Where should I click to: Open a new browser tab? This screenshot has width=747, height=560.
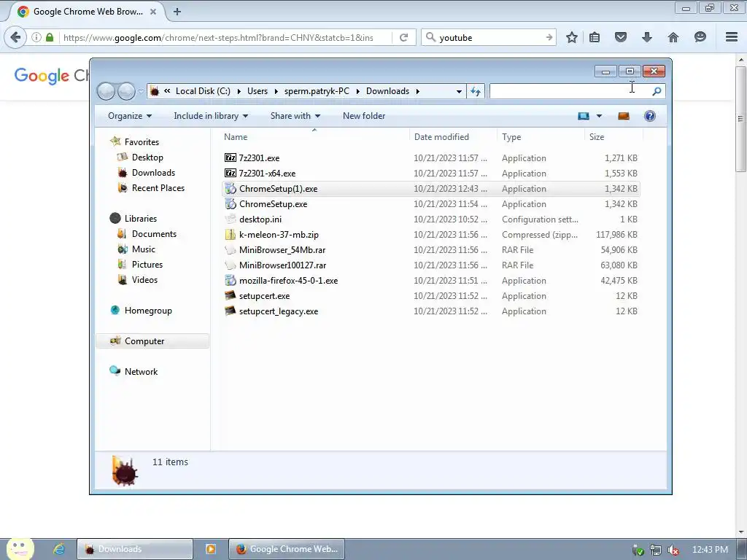(177, 12)
